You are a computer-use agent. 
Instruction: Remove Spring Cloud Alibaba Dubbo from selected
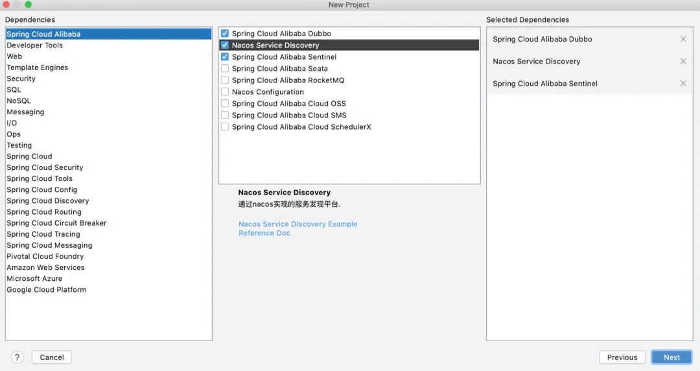pos(683,39)
